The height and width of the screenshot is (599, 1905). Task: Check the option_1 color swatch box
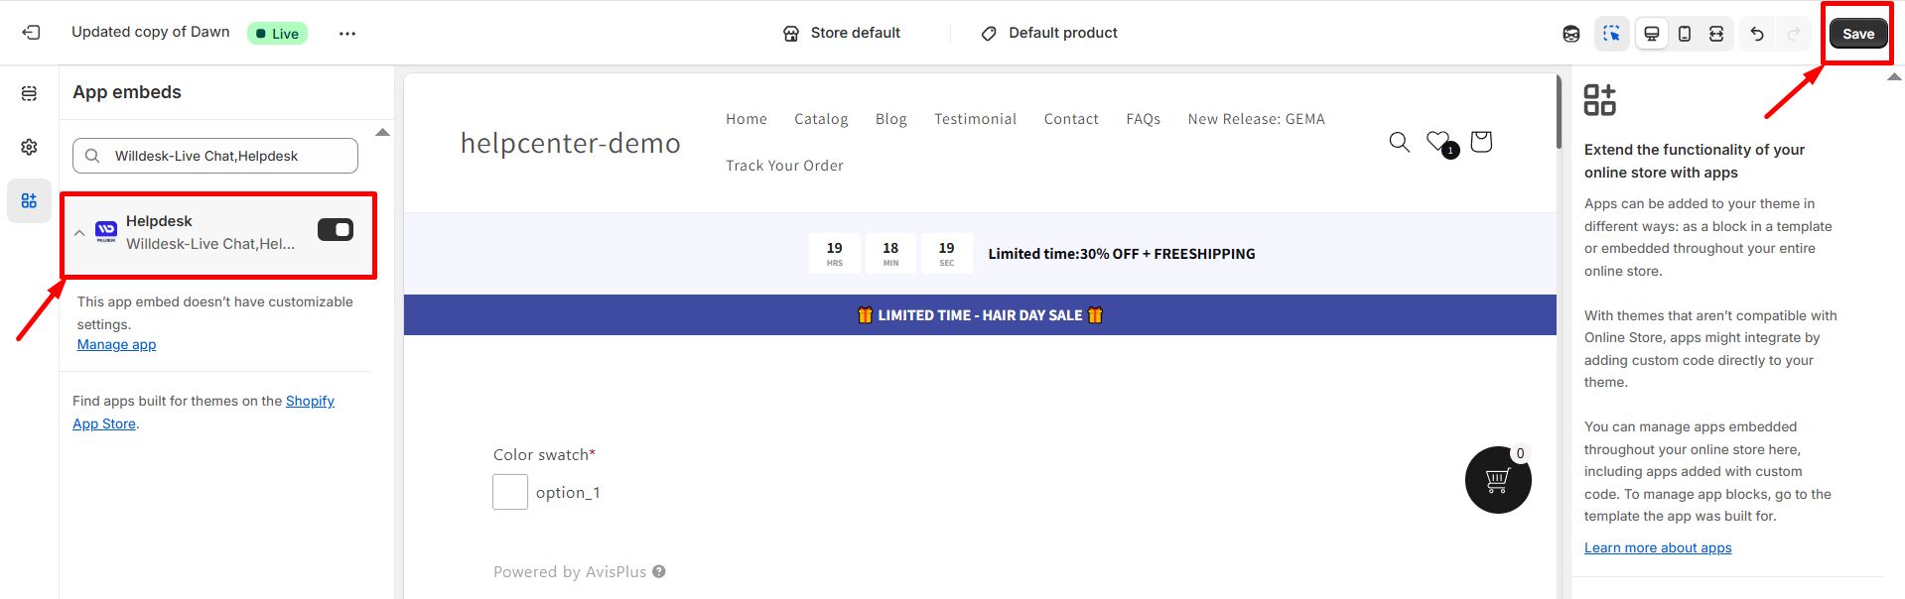coord(510,492)
